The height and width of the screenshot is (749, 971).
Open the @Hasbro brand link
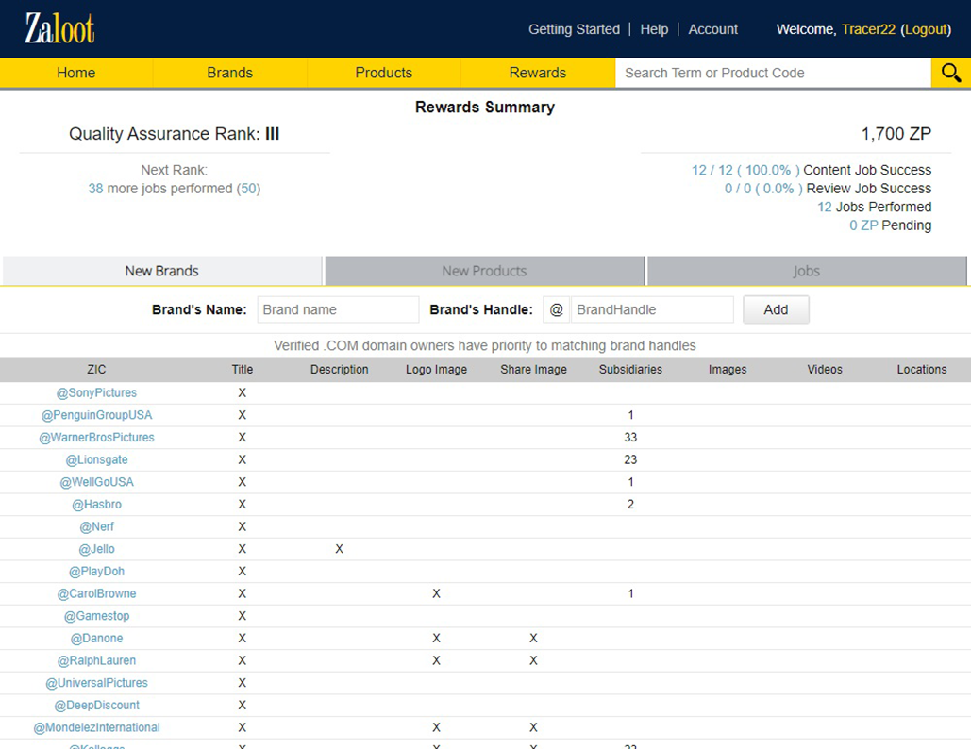[x=96, y=505]
